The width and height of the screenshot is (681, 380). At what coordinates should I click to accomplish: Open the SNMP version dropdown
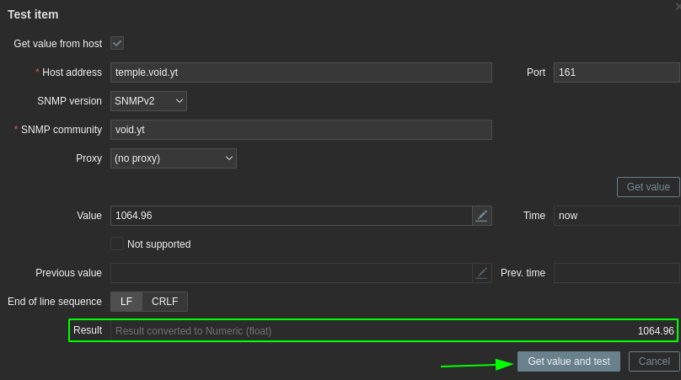pyautogui.click(x=148, y=101)
